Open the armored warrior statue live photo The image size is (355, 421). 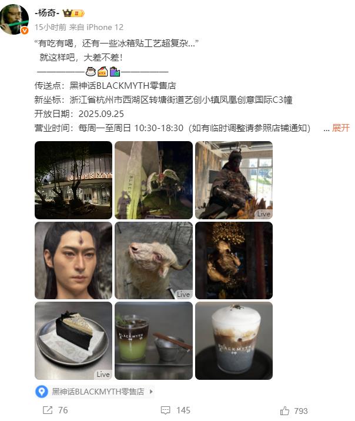click(x=234, y=180)
